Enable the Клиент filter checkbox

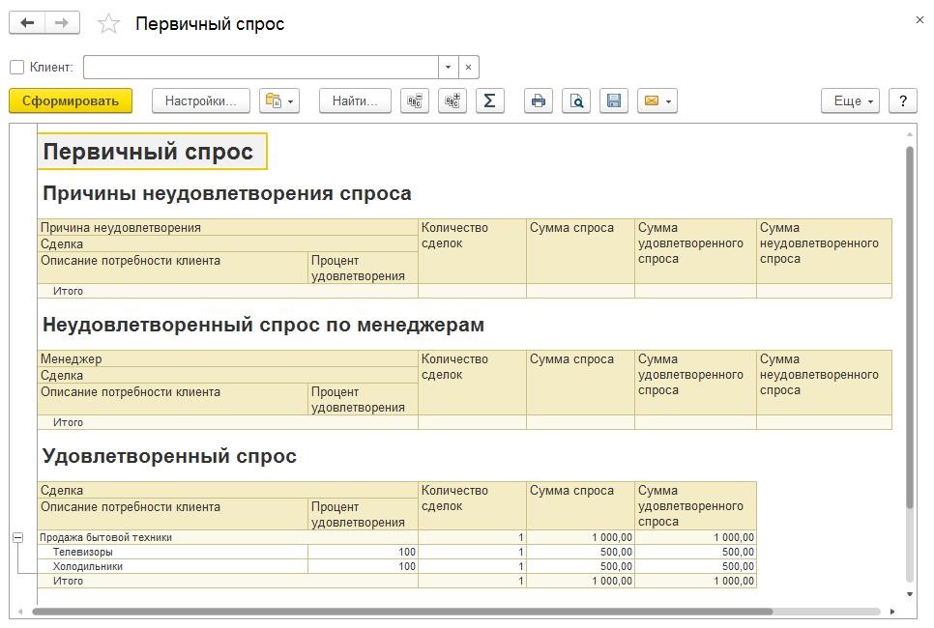click(17, 68)
